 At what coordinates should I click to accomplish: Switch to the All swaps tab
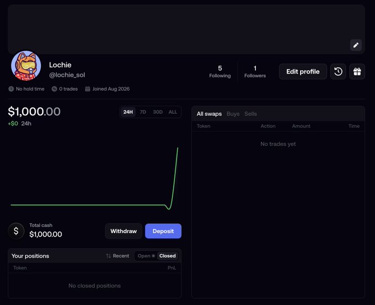(209, 114)
